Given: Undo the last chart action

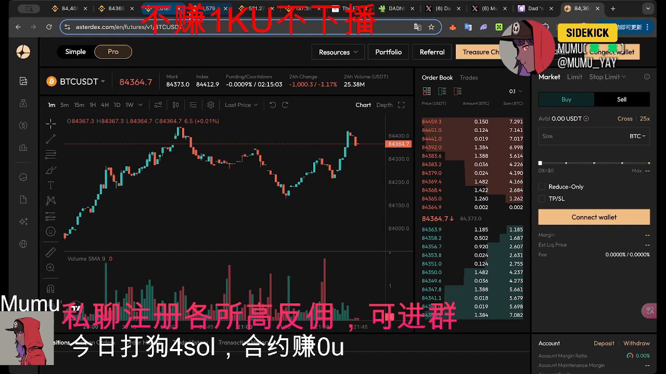Looking at the screenshot, I should click(x=273, y=105).
